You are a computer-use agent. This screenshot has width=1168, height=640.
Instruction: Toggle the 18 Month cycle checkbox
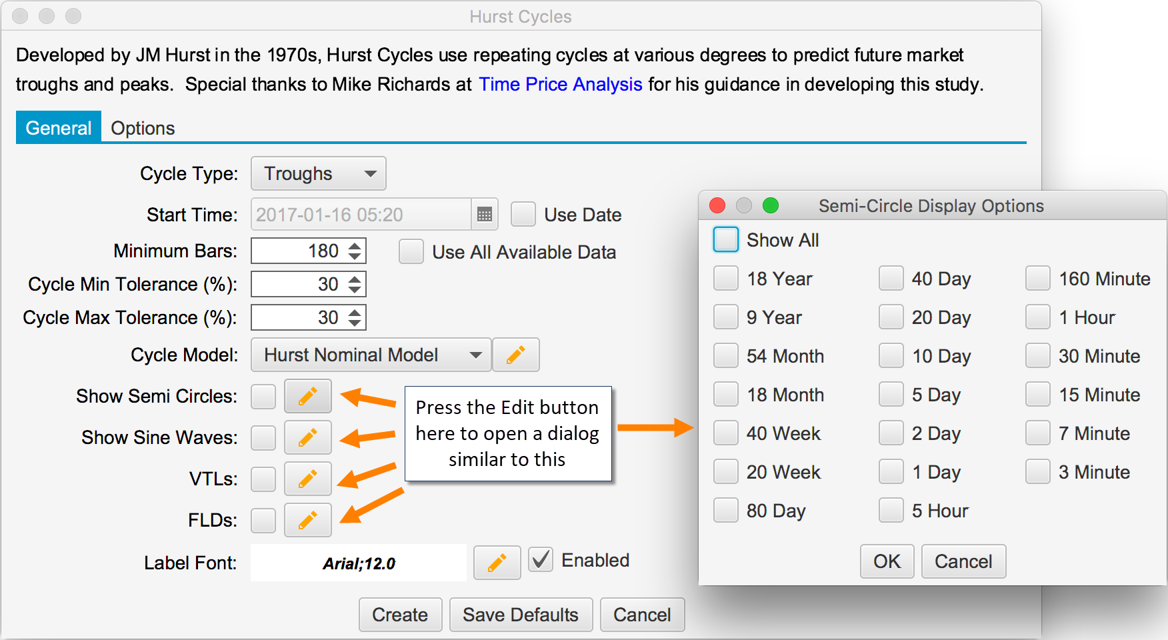[x=725, y=395]
